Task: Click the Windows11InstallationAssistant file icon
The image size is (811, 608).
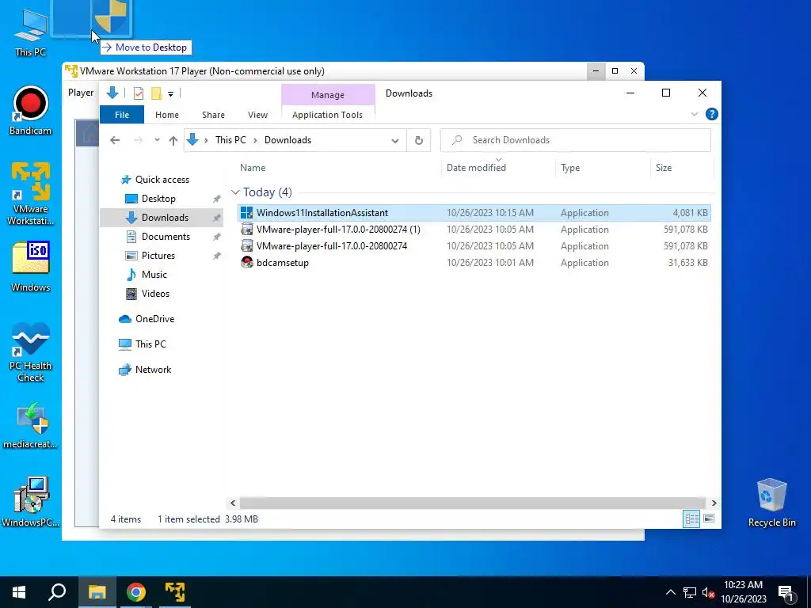Action: tap(247, 213)
